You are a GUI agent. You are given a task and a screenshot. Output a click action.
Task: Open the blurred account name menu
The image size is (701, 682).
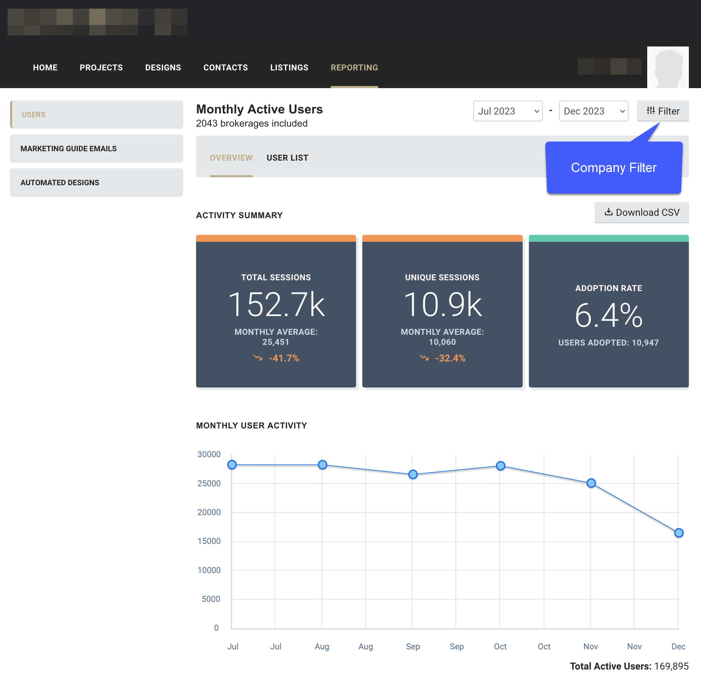pyautogui.click(x=609, y=67)
